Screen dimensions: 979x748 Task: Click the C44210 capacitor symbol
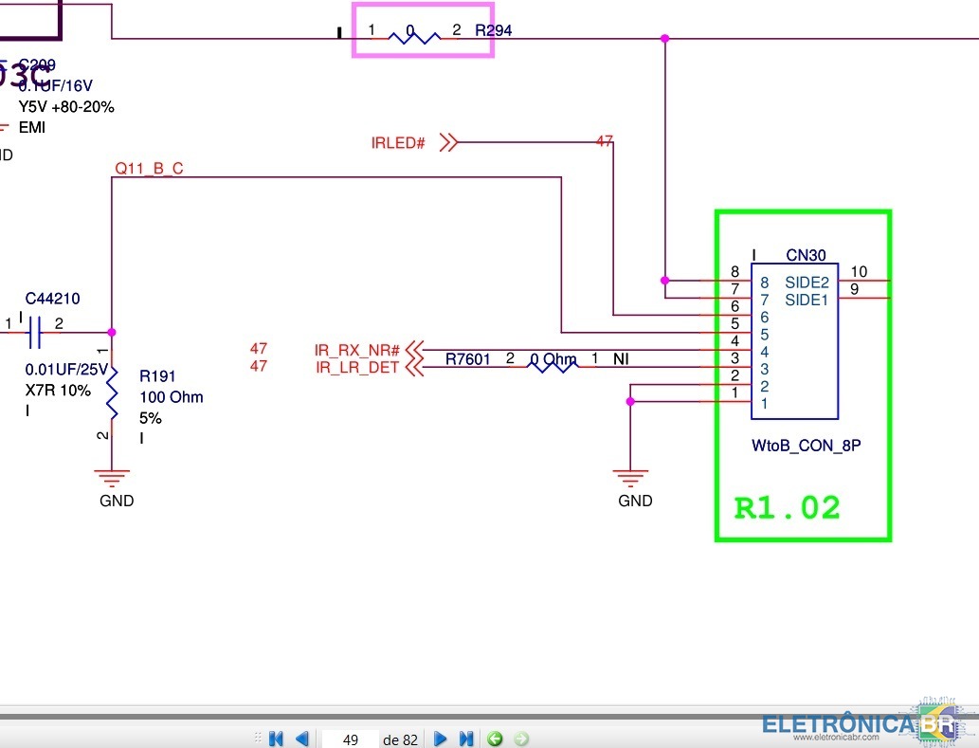(x=35, y=332)
